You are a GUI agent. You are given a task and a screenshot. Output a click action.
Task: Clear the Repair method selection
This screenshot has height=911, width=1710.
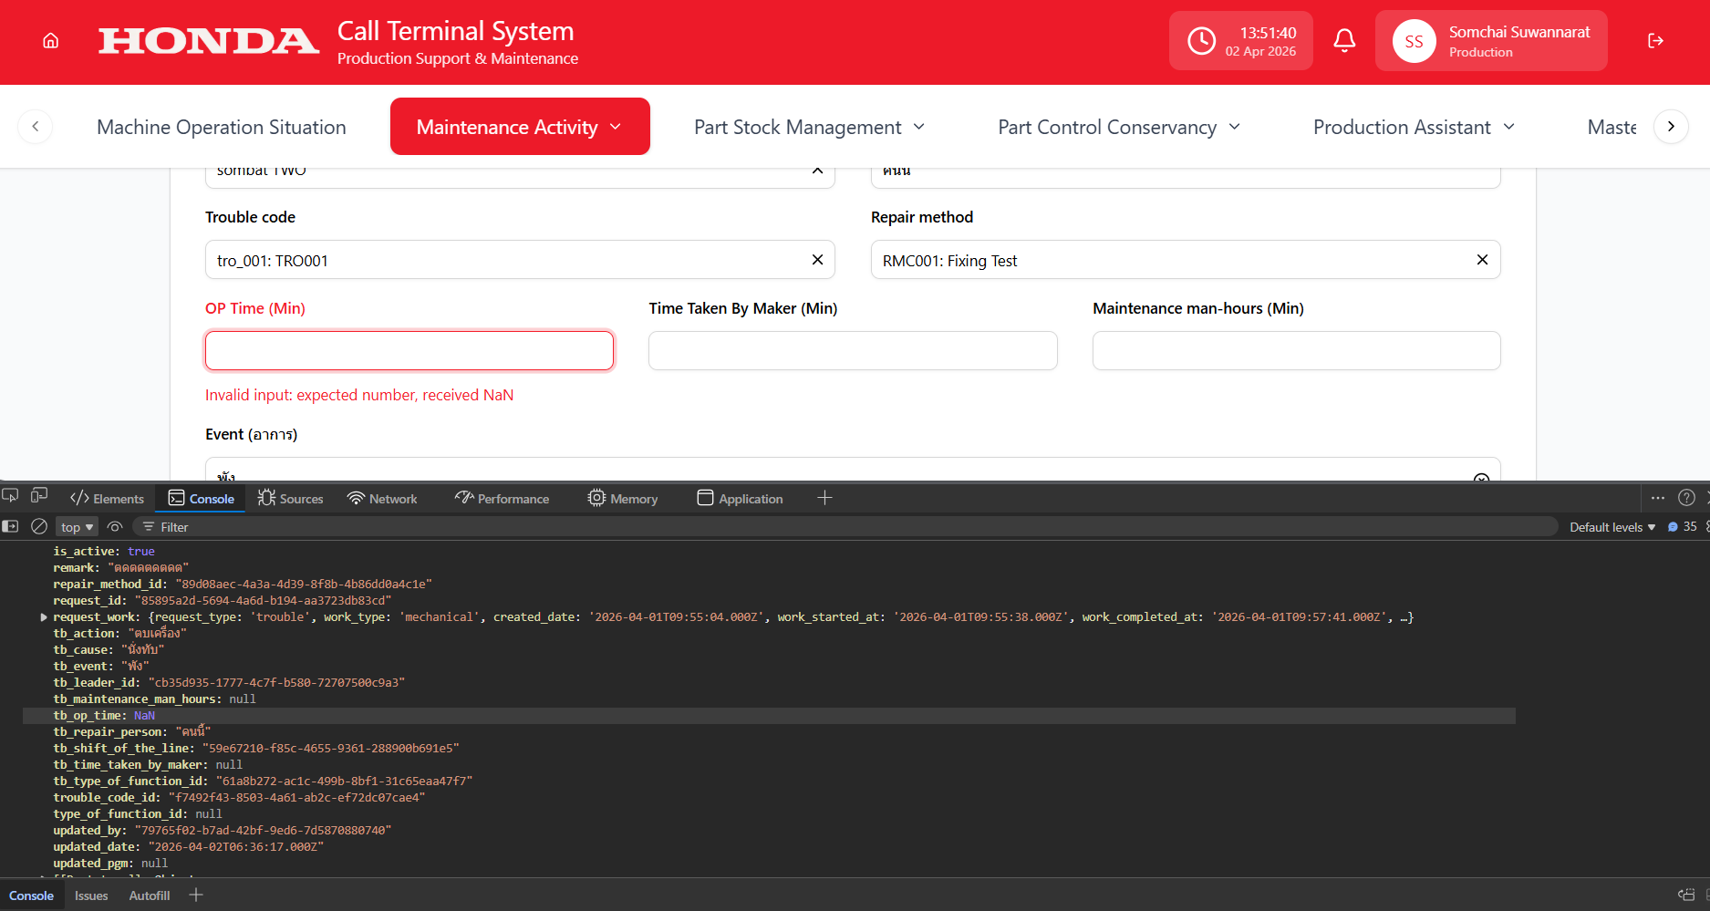coord(1482,260)
